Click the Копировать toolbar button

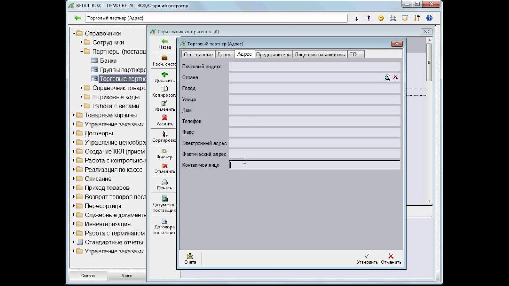165,92
